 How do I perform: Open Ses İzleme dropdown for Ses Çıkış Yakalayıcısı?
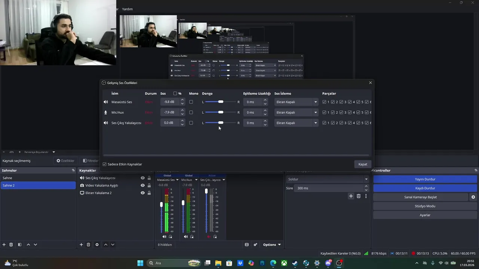click(x=296, y=123)
